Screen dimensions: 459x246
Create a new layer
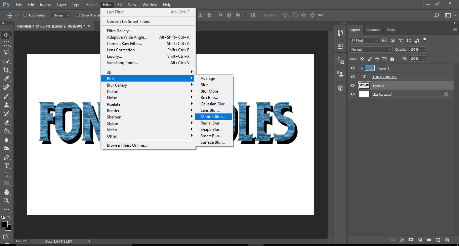pos(438,240)
